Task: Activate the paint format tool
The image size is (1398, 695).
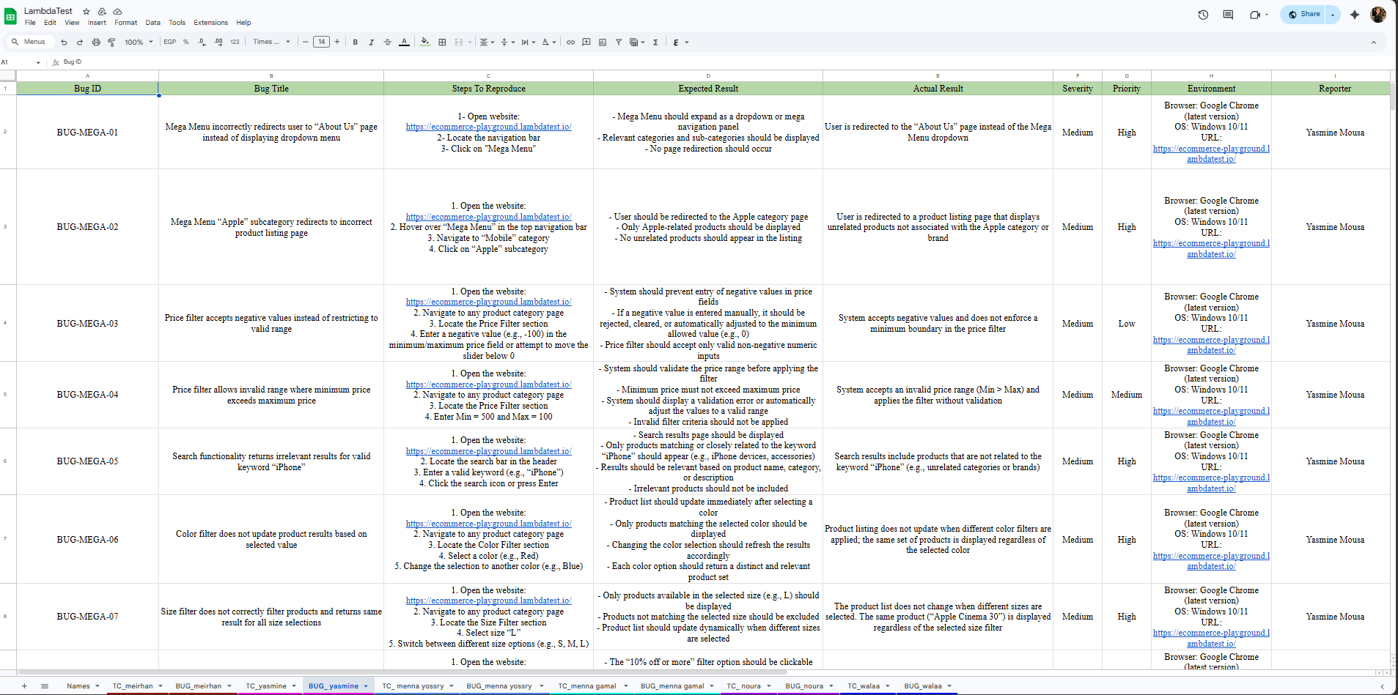Action: 111,42
